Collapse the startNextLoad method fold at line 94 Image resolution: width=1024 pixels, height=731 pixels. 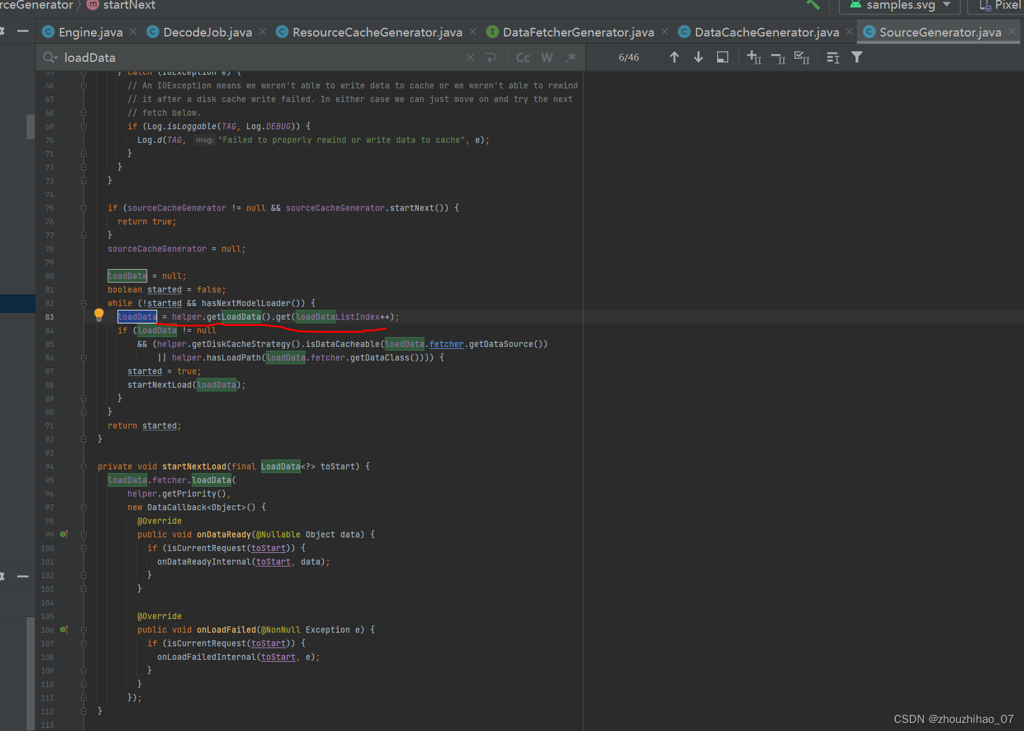click(84, 467)
